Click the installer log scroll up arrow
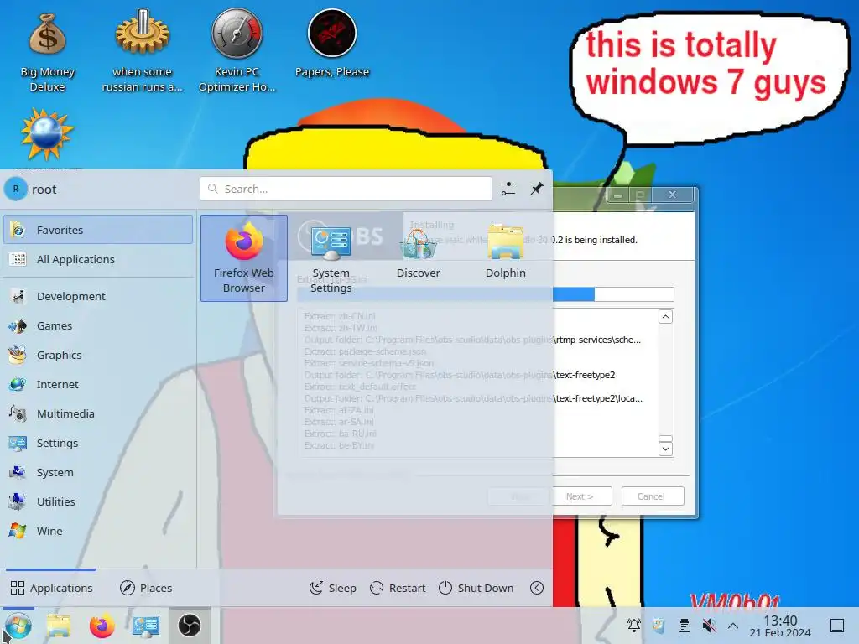859x644 pixels. (665, 316)
